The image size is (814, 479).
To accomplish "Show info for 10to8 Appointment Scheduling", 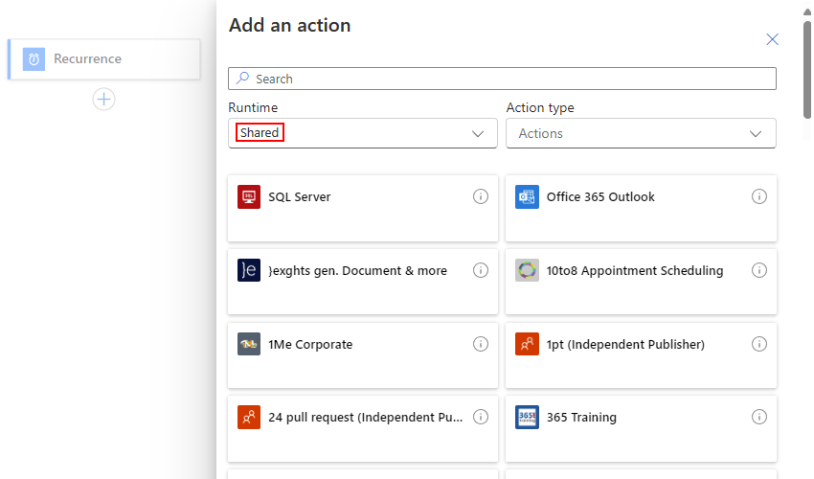I will [x=758, y=271].
